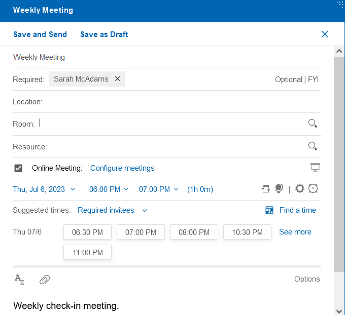The height and width of the screenshot is (315, 345).
Task: Close the Weekly Meeting form
Action: pos(325,34)
